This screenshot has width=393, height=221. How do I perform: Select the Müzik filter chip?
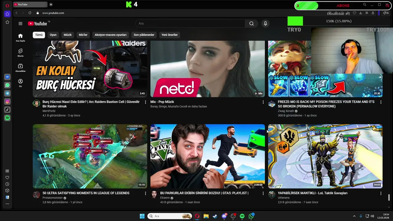point(68,35)
